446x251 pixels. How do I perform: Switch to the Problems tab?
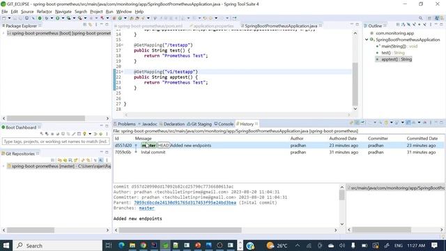[x=125, y=124]
